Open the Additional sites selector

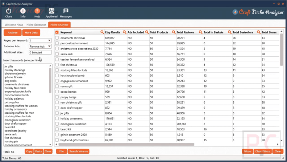(40, 52)
